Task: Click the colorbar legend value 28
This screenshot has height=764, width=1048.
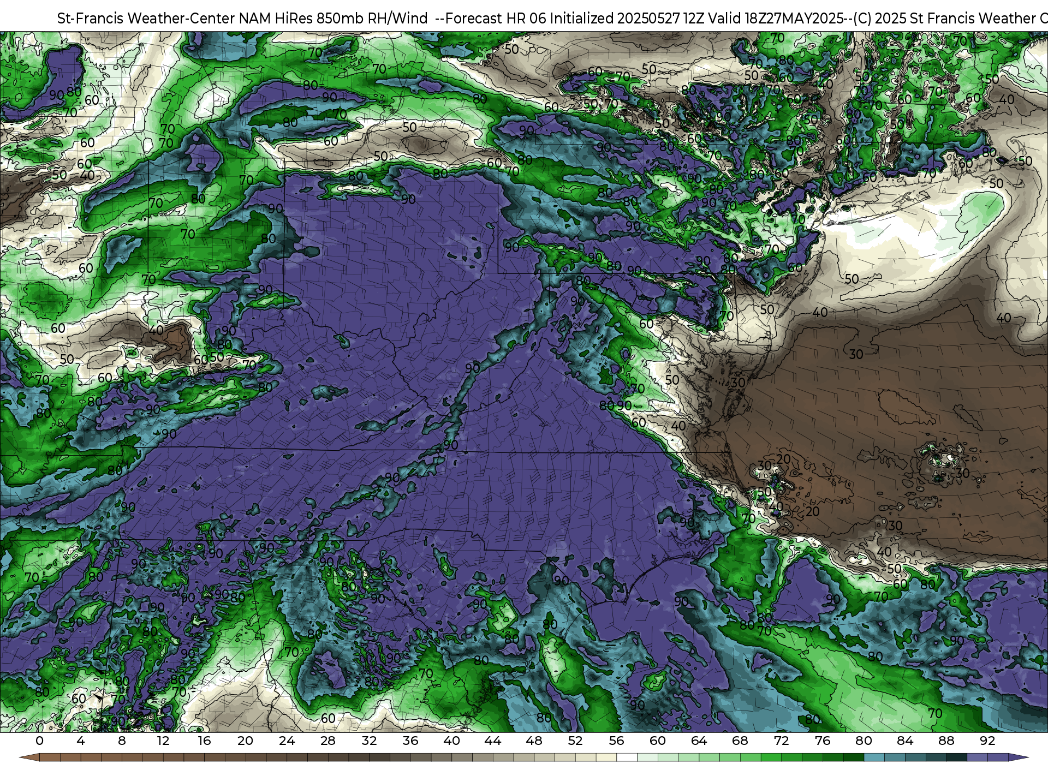Action: tap(328, 741)
